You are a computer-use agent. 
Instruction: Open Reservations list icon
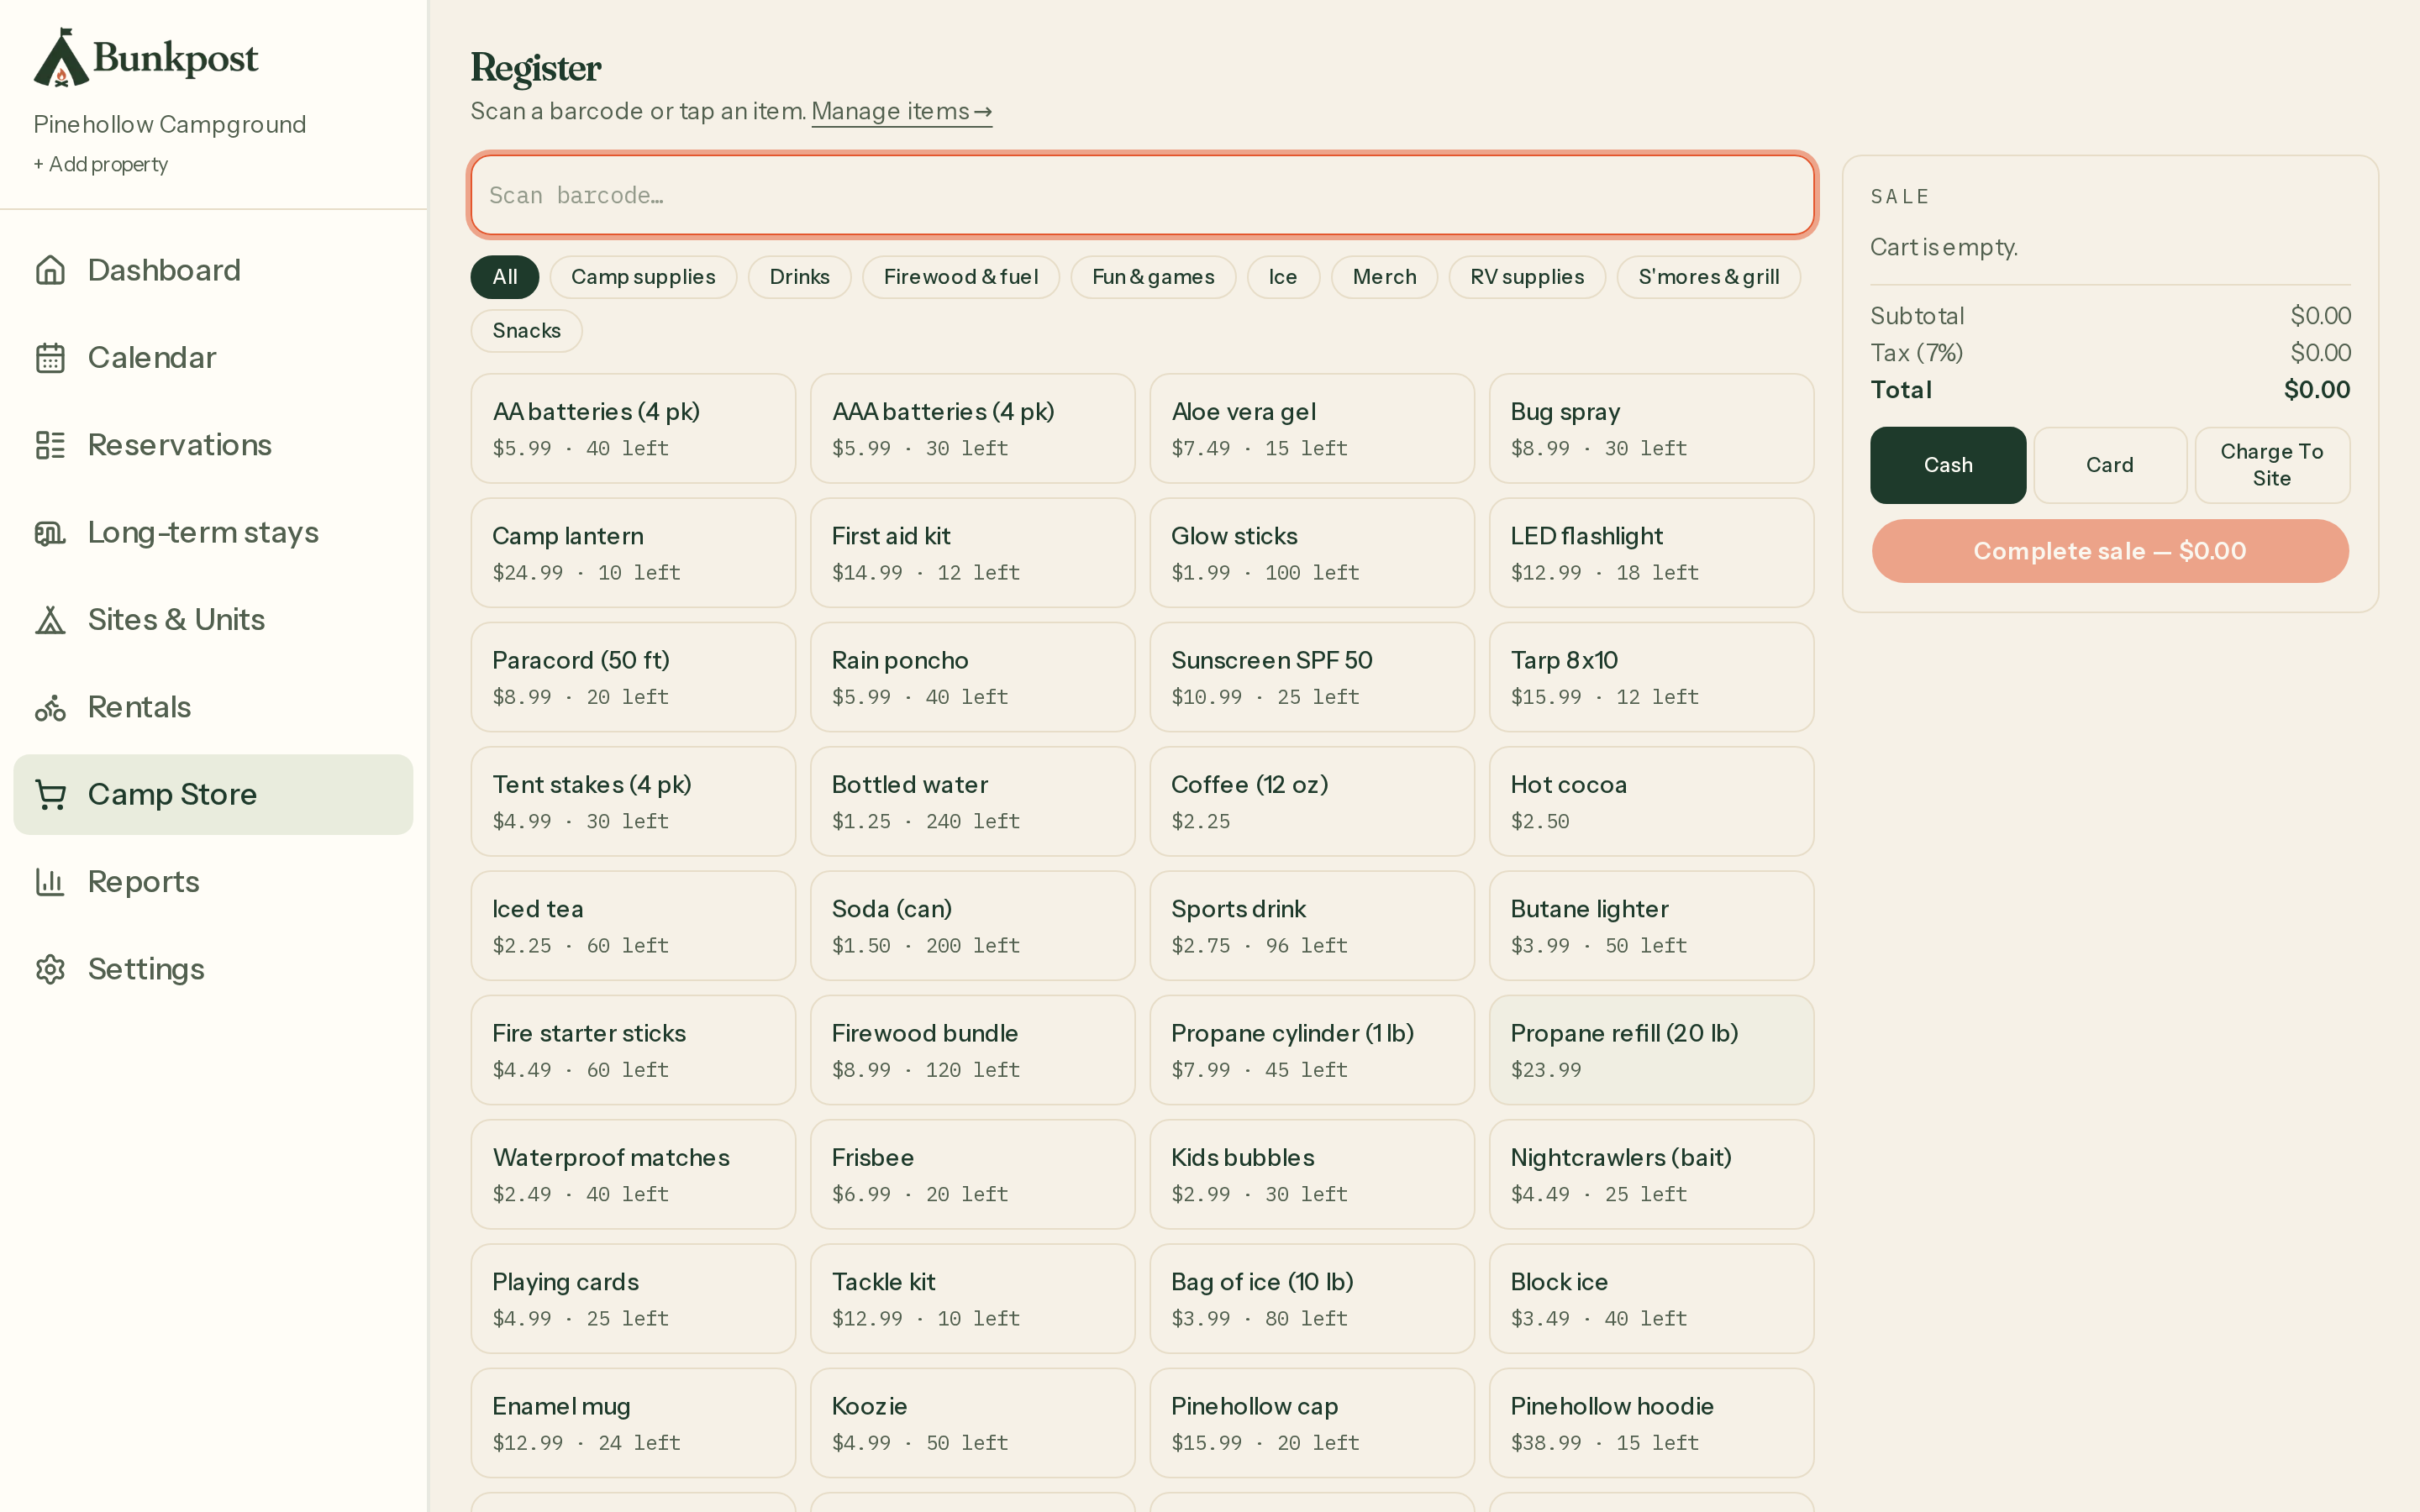tap(50, 445)
